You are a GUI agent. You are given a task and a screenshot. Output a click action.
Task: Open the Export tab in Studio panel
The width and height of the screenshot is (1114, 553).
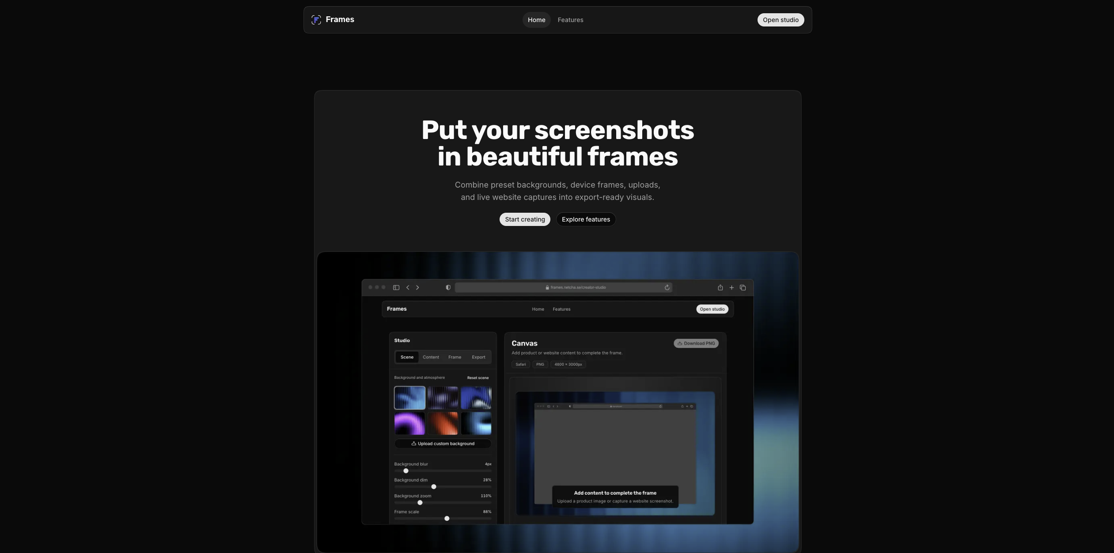pyautogui.click(x=478, y=357)
